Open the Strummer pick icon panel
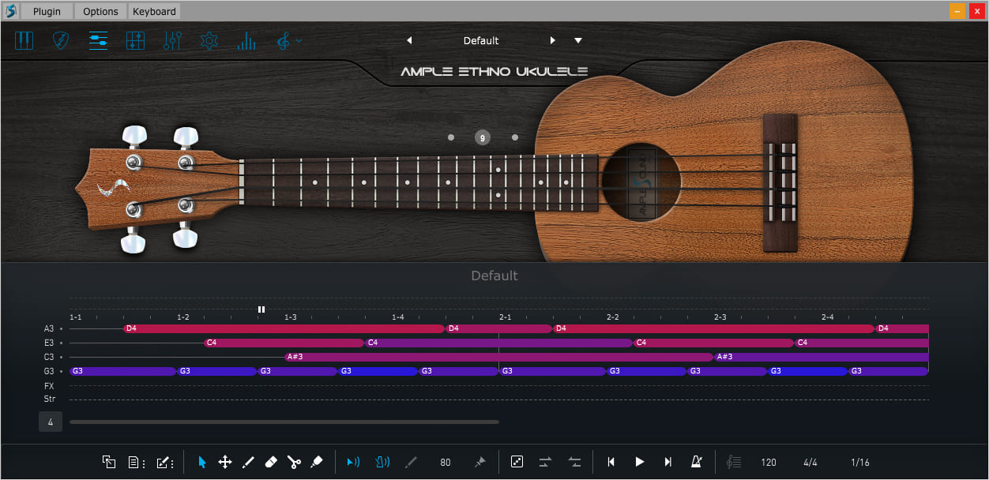Viewport: 989px width, 480px height. 61,40
